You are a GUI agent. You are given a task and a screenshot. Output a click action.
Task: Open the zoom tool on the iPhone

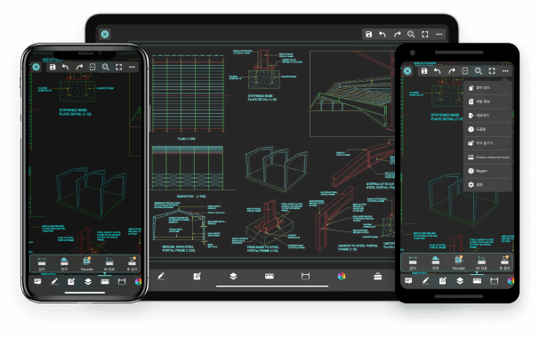tap(105, 67)
